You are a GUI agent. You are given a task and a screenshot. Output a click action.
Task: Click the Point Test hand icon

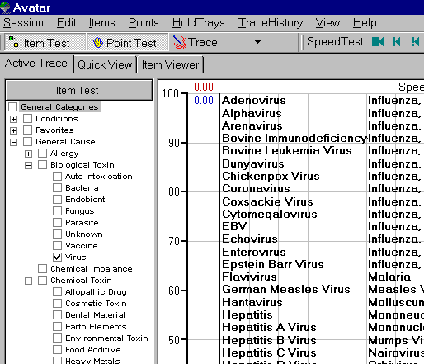click(x=97, y=43)
